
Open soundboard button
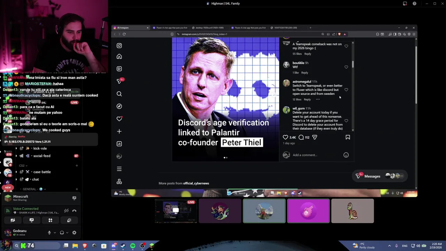(x=69, y=220)
